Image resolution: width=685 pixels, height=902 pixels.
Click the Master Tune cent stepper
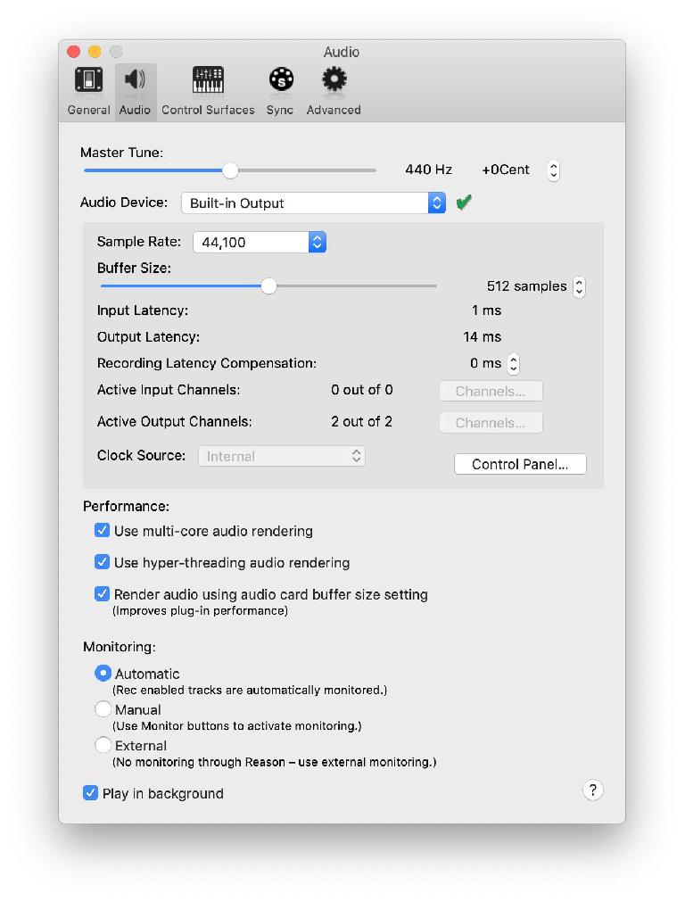[x=553, y=170]
